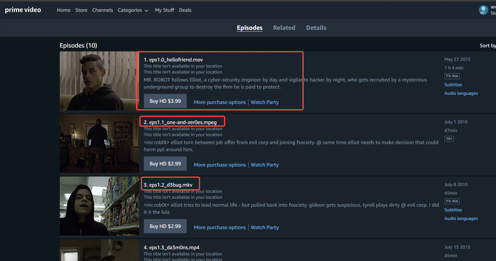
Task: Open the Deals page
Action: click(185, 10)
